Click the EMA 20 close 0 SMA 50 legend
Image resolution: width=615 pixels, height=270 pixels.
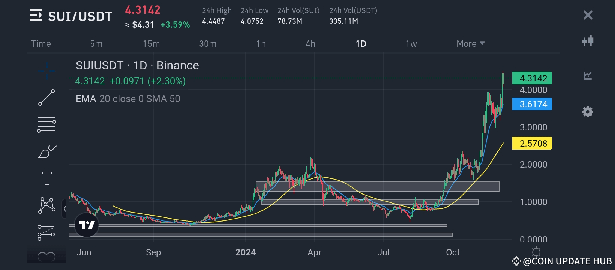128,99
